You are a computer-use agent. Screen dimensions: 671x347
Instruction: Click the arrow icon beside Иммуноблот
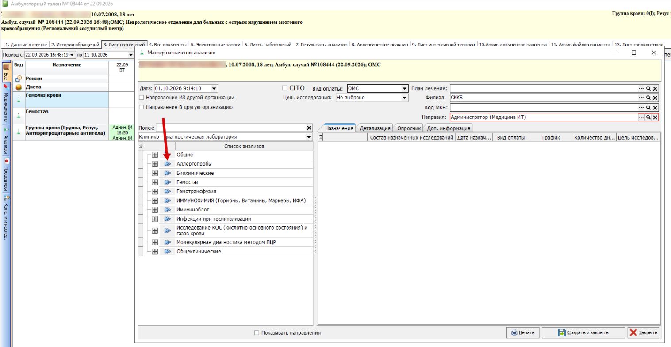coord(167,210)
